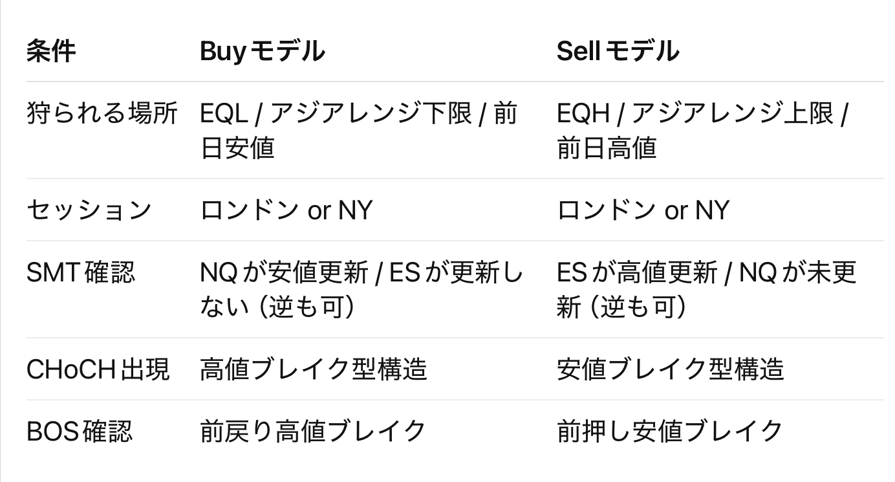The height and width of the screenshot is (482, 895).
Task: Click the 安値ブレイク型構造 cell
Action: [x=670, y=369]
